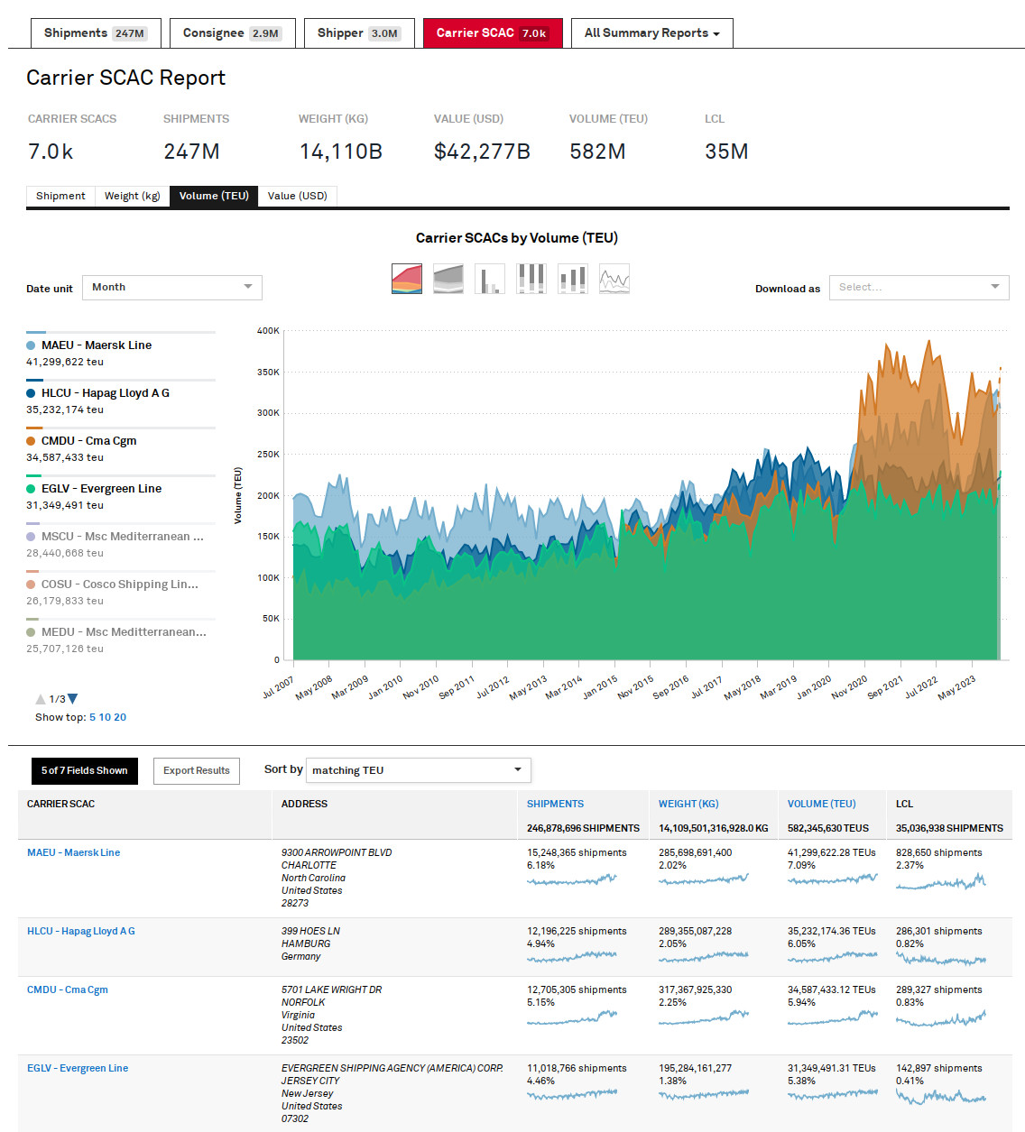The height and width of the screenshot is (1132, 1025).
Task: Open HLCU - Hapag Lloyd A G table link
Action: tap(80, 931)
